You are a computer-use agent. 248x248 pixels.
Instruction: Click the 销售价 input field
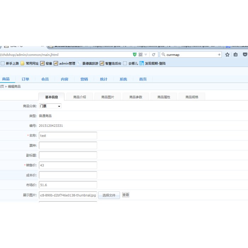click(x=68, y=165)
